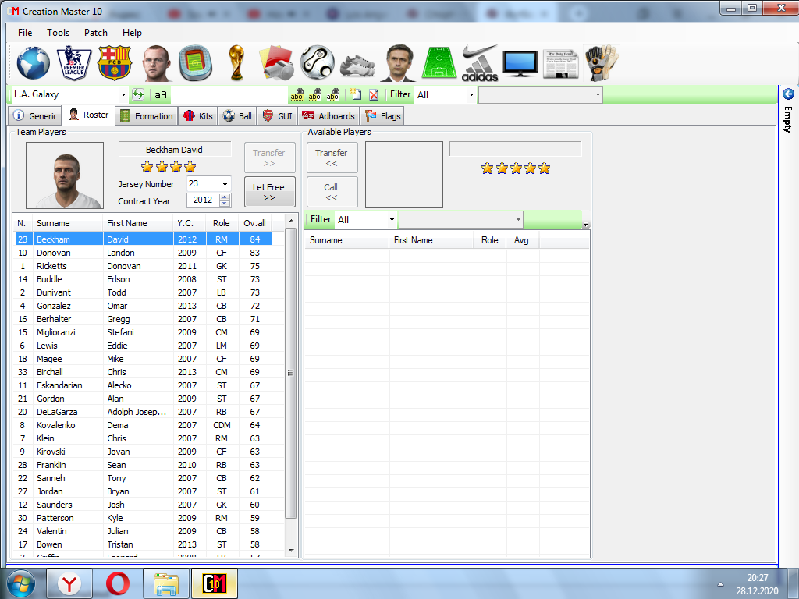The height and width of the screenshot is (599, 799).
Task: Click the Let Free button
Action: click(x=269, y=192)
